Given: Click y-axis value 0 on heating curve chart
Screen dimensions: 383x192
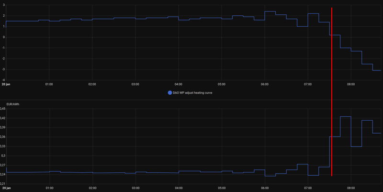Looking at the screenshot, I should 4,37.
